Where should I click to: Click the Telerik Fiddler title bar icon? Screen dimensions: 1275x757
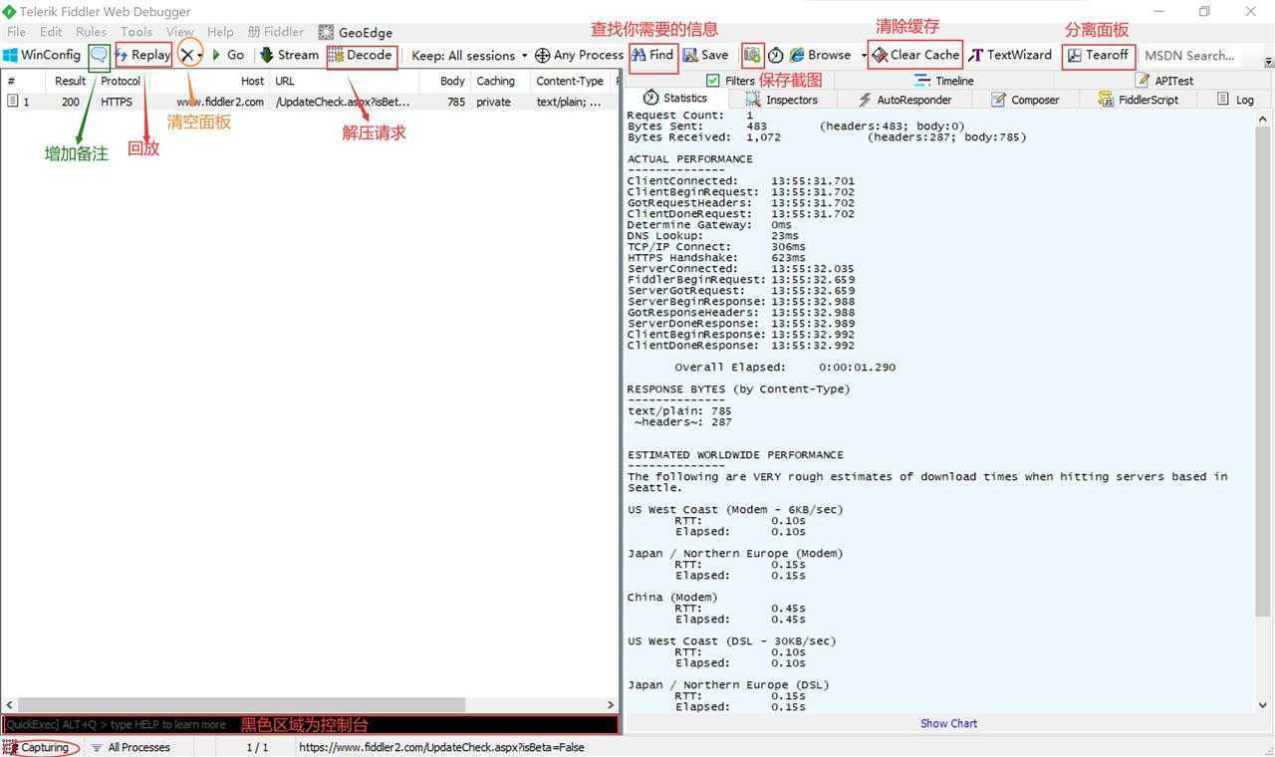point(9,11)
